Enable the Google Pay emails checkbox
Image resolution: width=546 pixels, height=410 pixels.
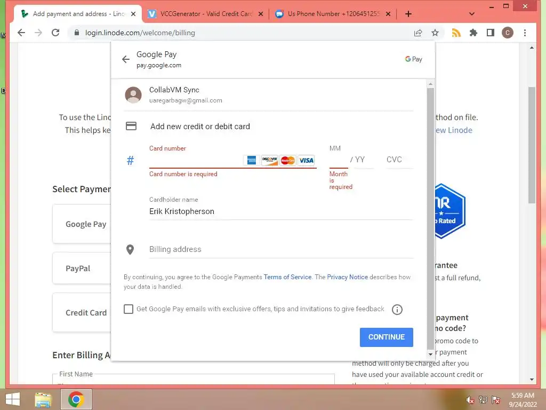tap(129, 309)
